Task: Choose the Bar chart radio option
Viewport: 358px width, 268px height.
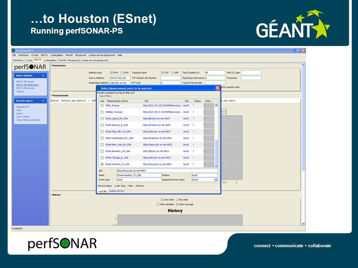Action: [177, 200]
